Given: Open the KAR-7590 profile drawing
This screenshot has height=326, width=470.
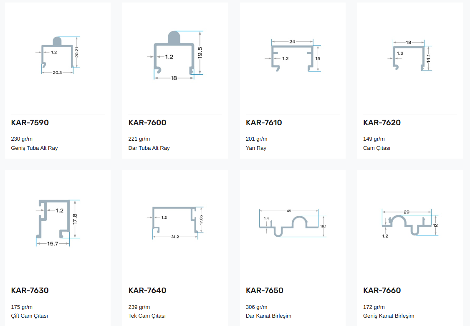Looking at the screenshot, I should click(58, 56).
